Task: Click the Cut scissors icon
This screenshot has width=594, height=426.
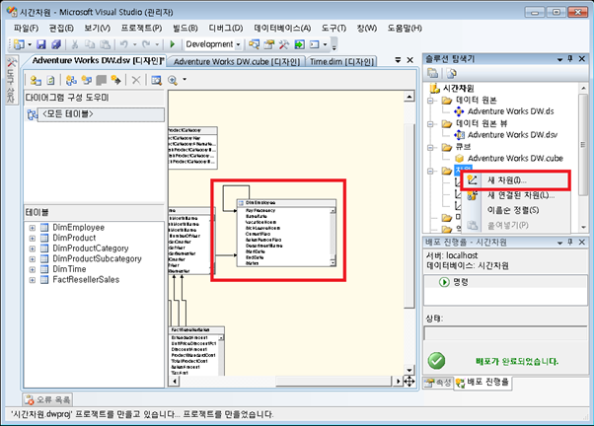Action: (x=75, y=44)
